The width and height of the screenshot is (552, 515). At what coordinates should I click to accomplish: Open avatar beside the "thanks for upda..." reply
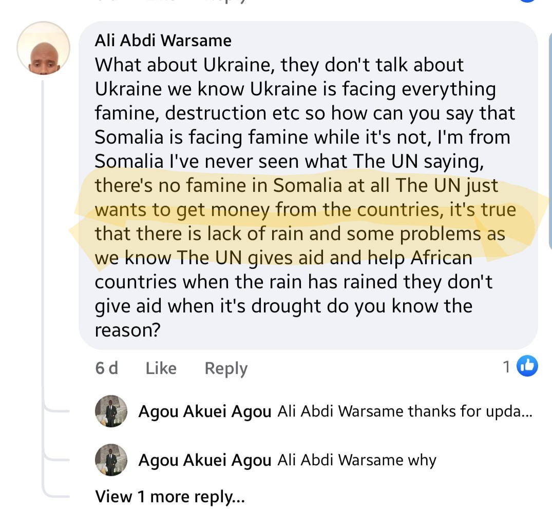pos(111,411)
